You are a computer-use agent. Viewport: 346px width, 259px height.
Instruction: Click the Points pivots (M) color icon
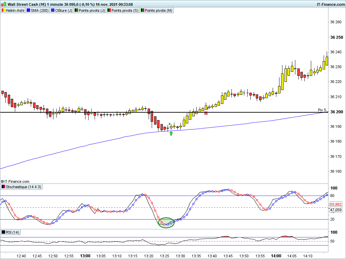click(142, 10)
